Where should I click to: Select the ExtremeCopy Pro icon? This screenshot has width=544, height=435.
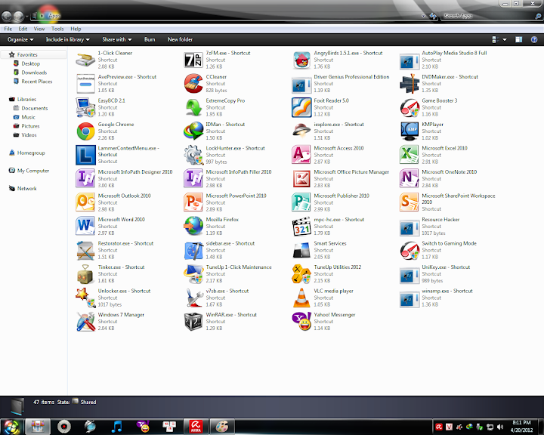193,107
